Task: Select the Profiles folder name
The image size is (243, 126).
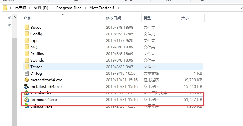Action: 37,54
